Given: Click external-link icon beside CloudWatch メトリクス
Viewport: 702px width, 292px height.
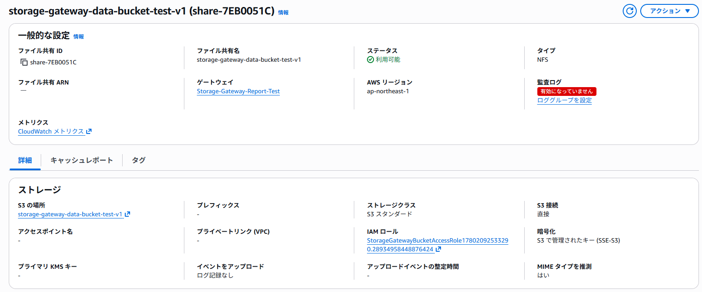Looking at the screenshot, I should (89, 131).
